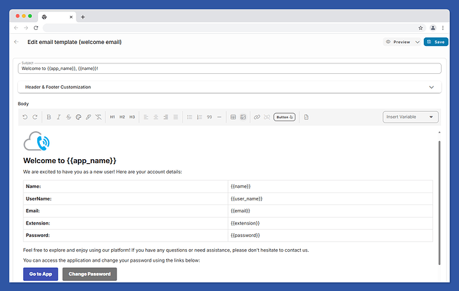Go back from Edit email template page
Viewport: 459px width, 291px height.
[x=17, y=42]
